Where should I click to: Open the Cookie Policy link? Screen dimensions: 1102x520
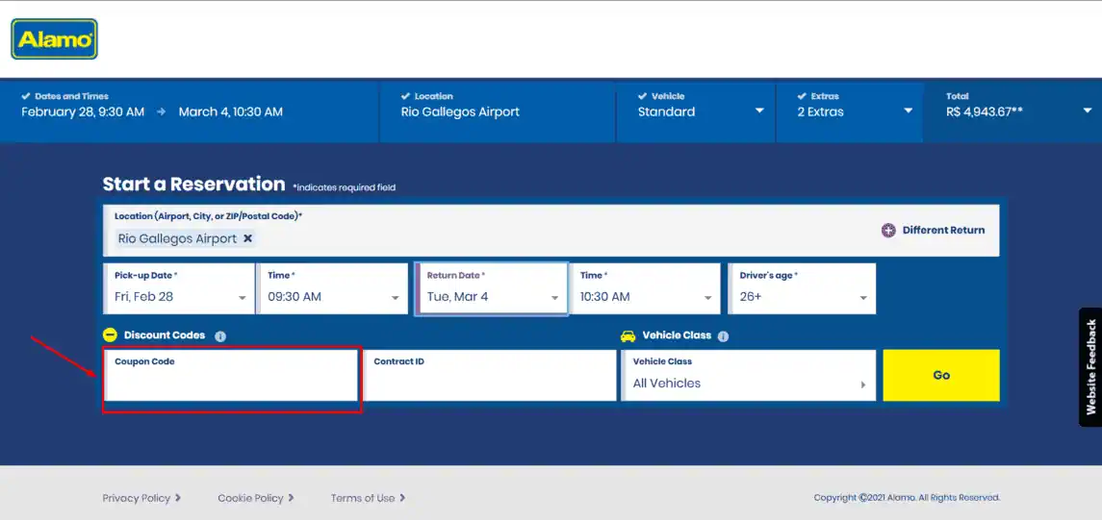point(256,498)
